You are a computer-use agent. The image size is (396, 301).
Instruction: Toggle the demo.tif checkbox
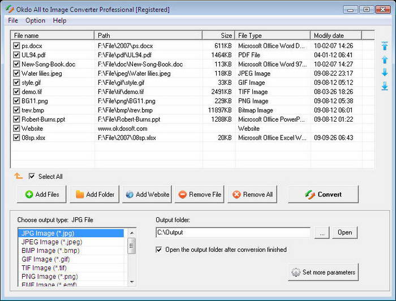[16, 92]
